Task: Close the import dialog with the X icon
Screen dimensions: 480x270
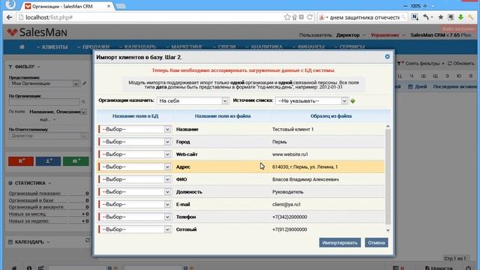Action: click(x=387, y=57)
